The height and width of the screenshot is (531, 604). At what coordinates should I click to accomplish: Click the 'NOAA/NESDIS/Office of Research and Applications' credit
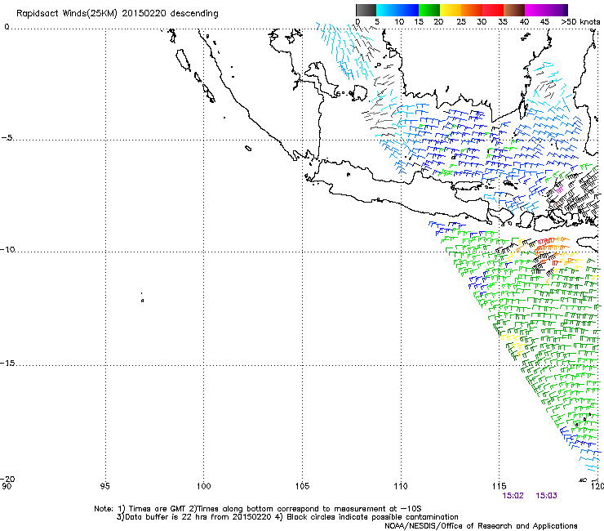[x=481, y=526]
